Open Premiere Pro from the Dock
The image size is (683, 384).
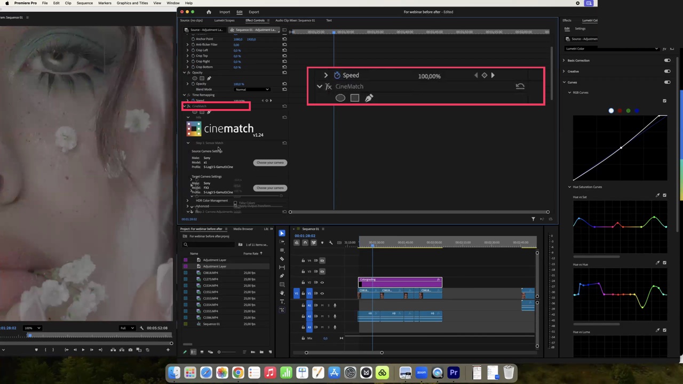[x=454, y=373]
